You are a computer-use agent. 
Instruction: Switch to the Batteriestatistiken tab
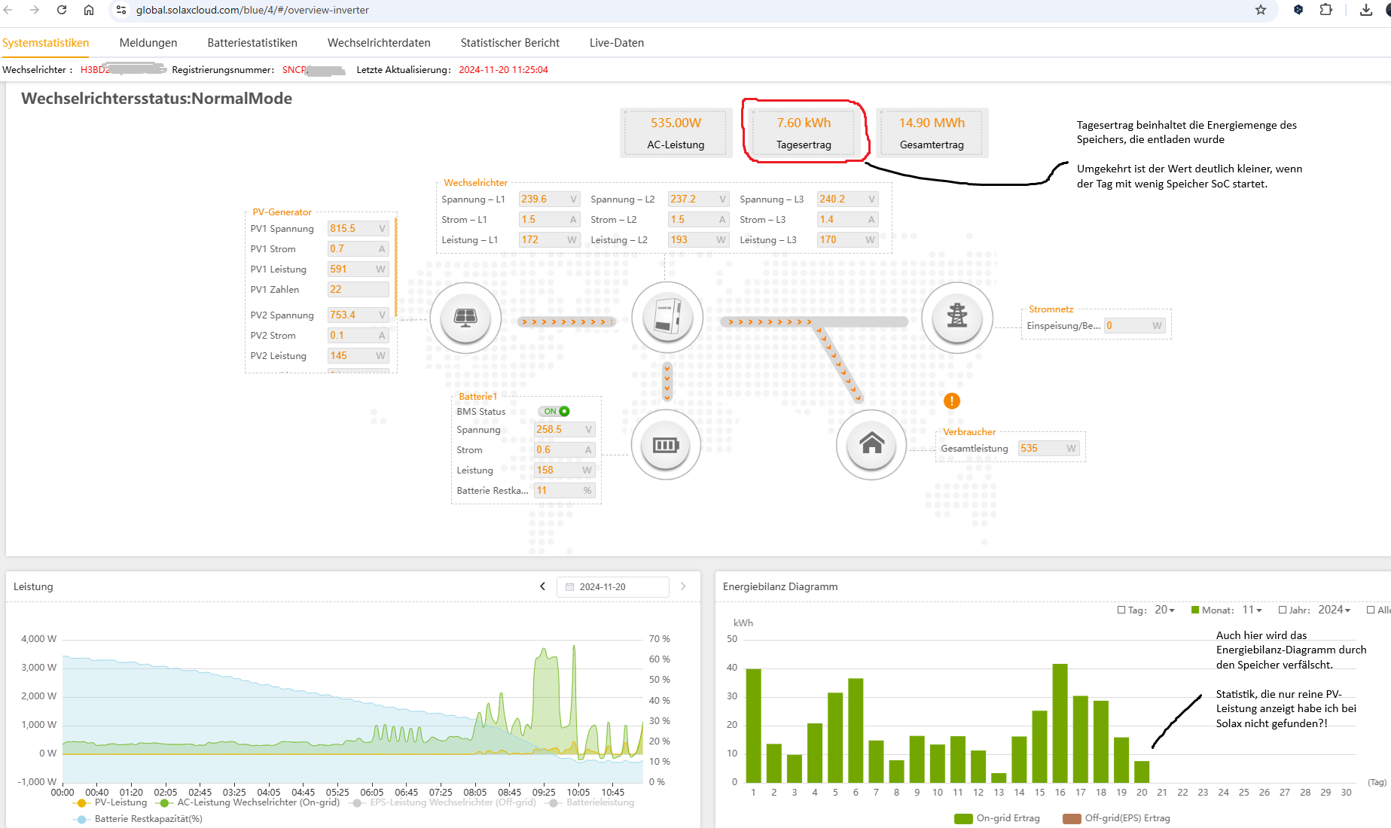click(252, 43)
